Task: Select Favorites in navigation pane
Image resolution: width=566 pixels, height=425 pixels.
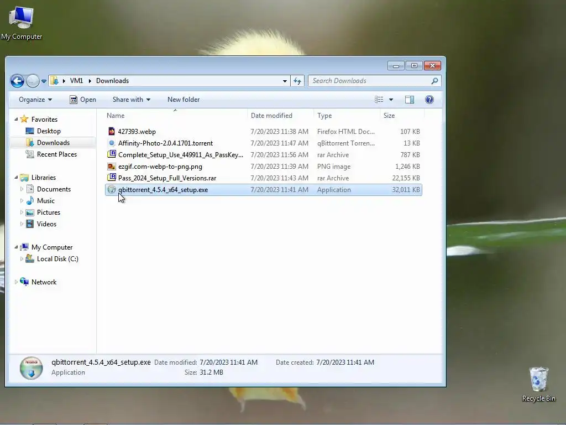Action: click(x=44, y=120)
